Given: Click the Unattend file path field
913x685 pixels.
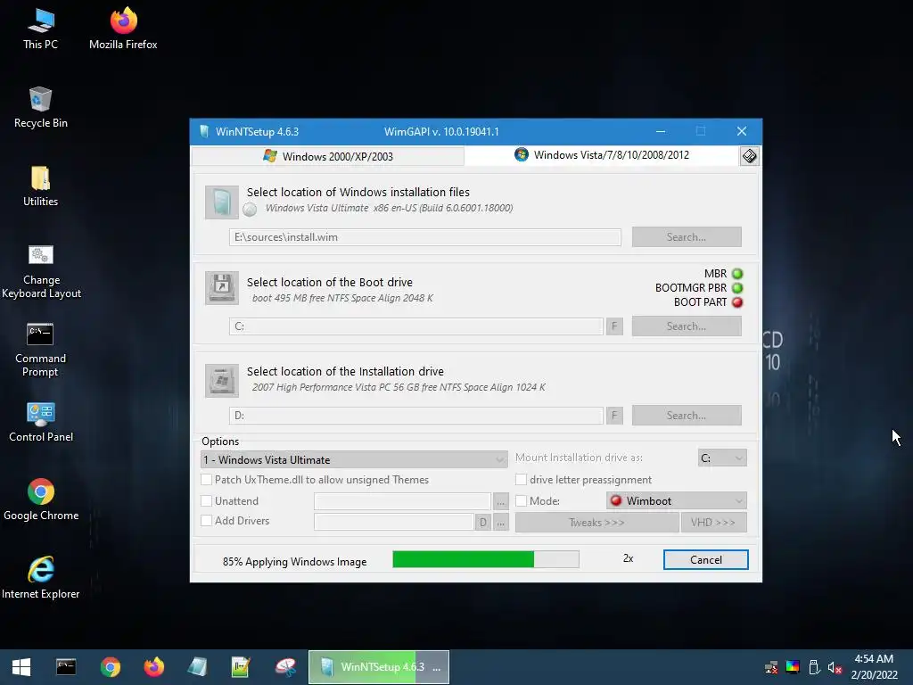Looking at the screenshot, I should coord(402,501).
